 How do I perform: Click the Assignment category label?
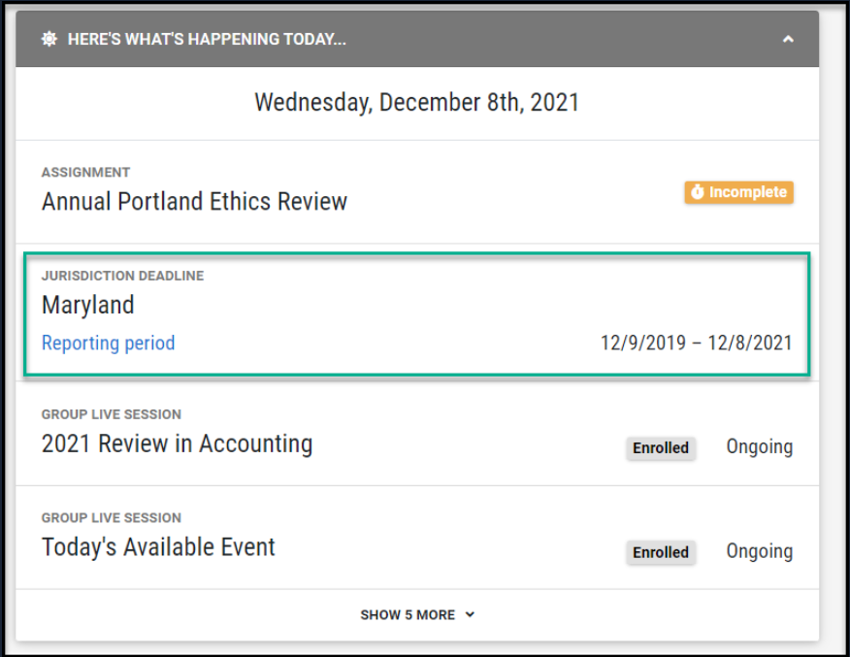coord(85,172)
